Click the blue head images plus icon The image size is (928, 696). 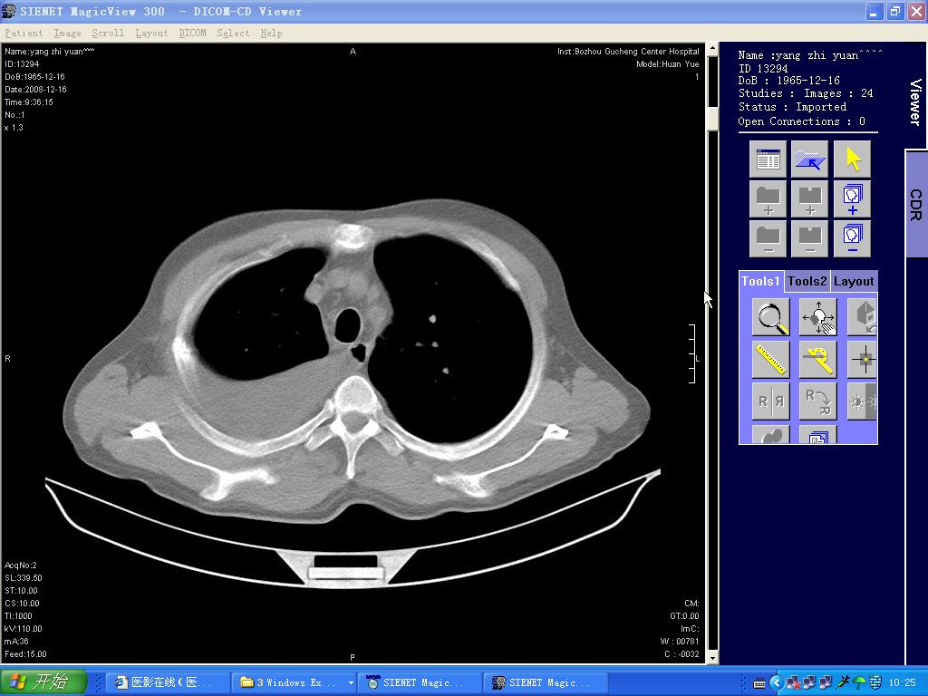852,199
